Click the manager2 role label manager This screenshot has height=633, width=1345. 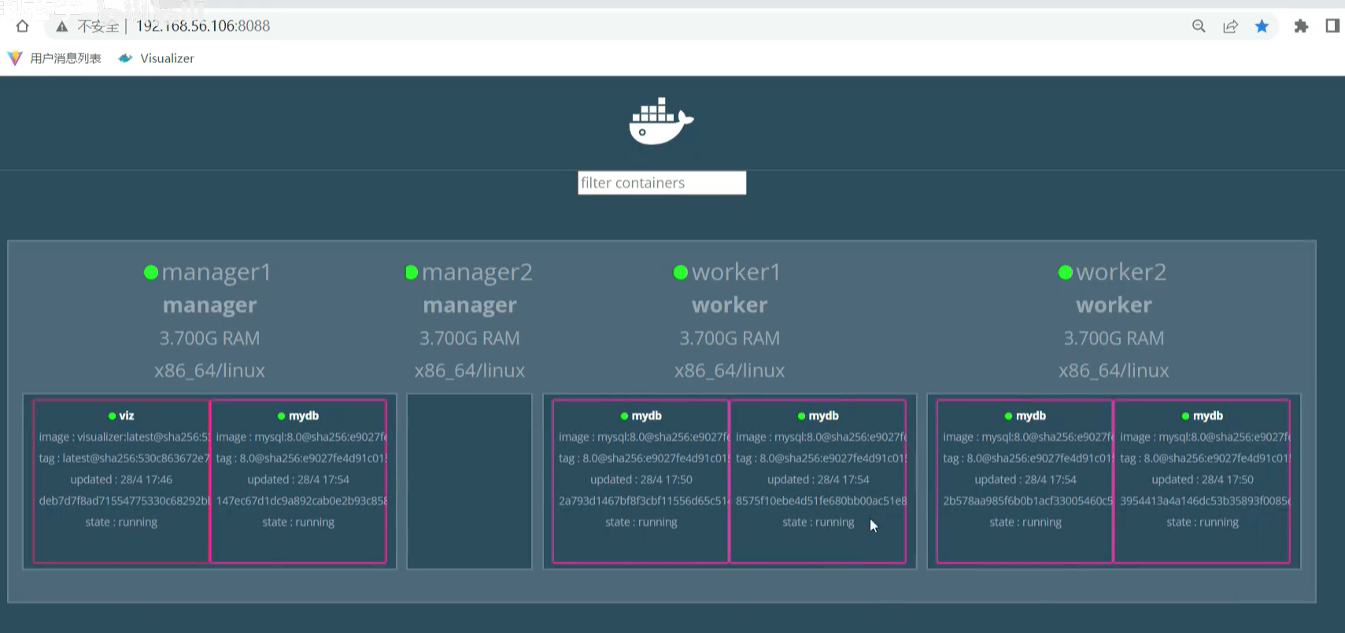(470, 305)
